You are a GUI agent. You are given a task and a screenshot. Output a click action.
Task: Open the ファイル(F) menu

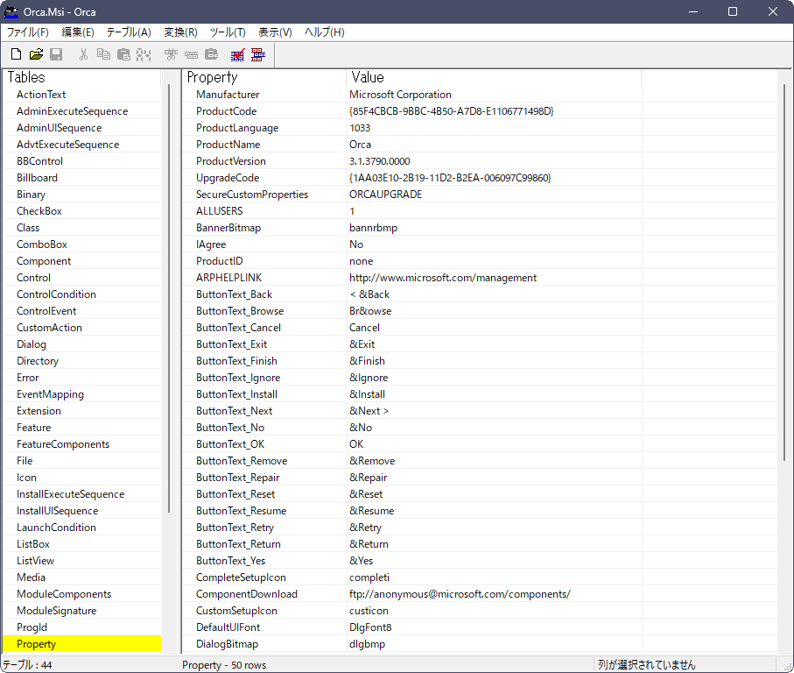27,32
